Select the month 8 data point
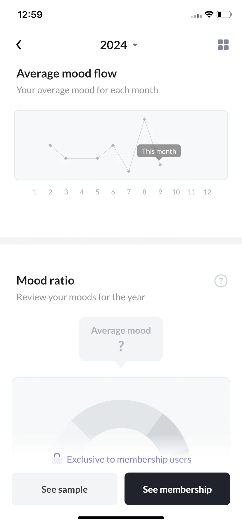The height and width of the screenshot is (524, 242). (x=144, y=119)
